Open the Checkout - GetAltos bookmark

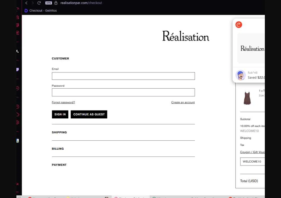coord(41,11)
